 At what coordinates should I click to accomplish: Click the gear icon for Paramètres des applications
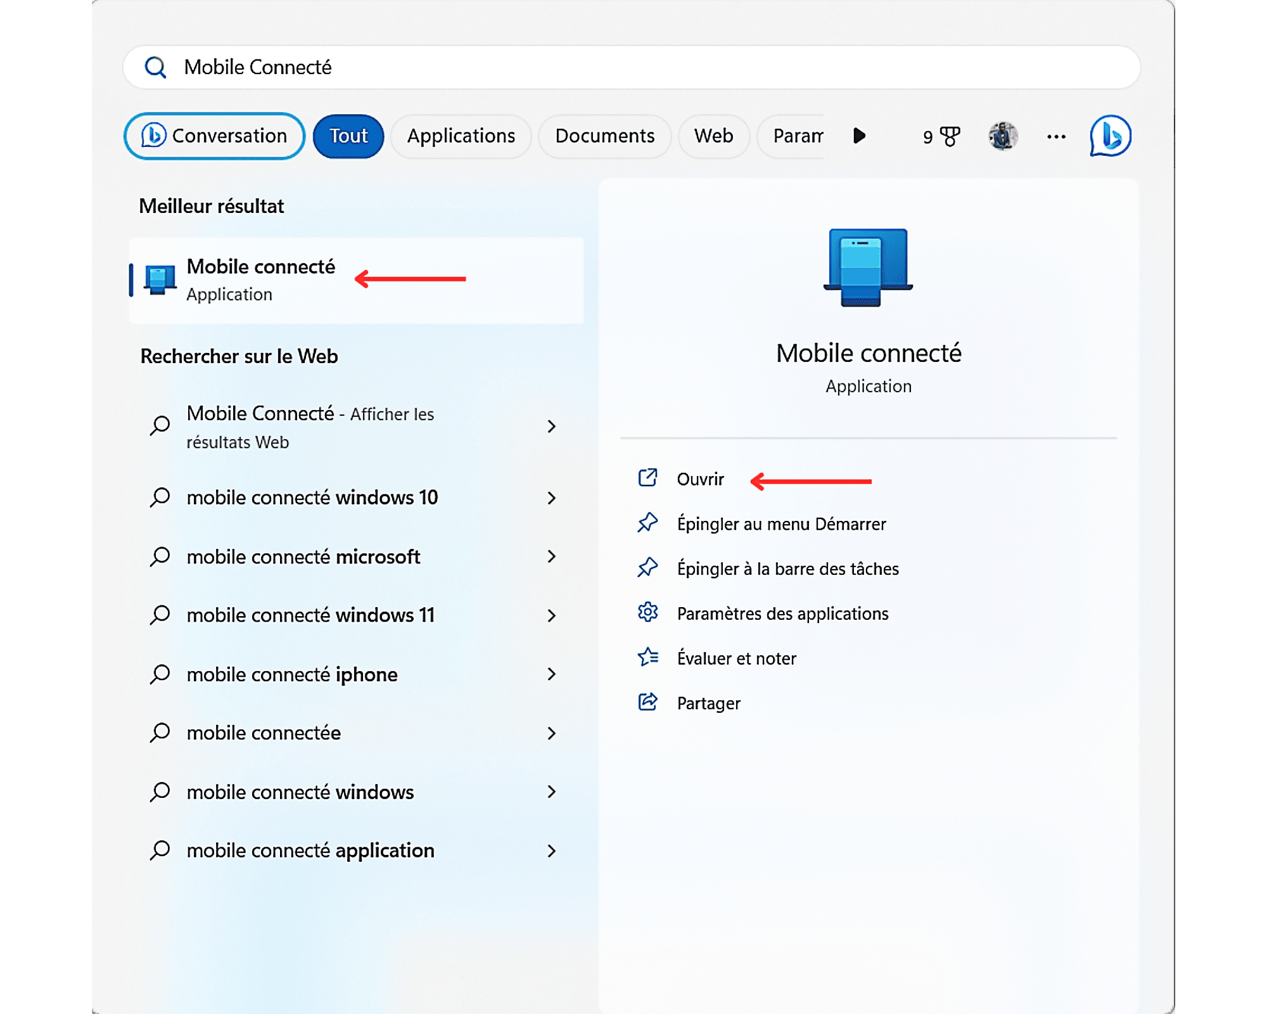tap(647, 612)
